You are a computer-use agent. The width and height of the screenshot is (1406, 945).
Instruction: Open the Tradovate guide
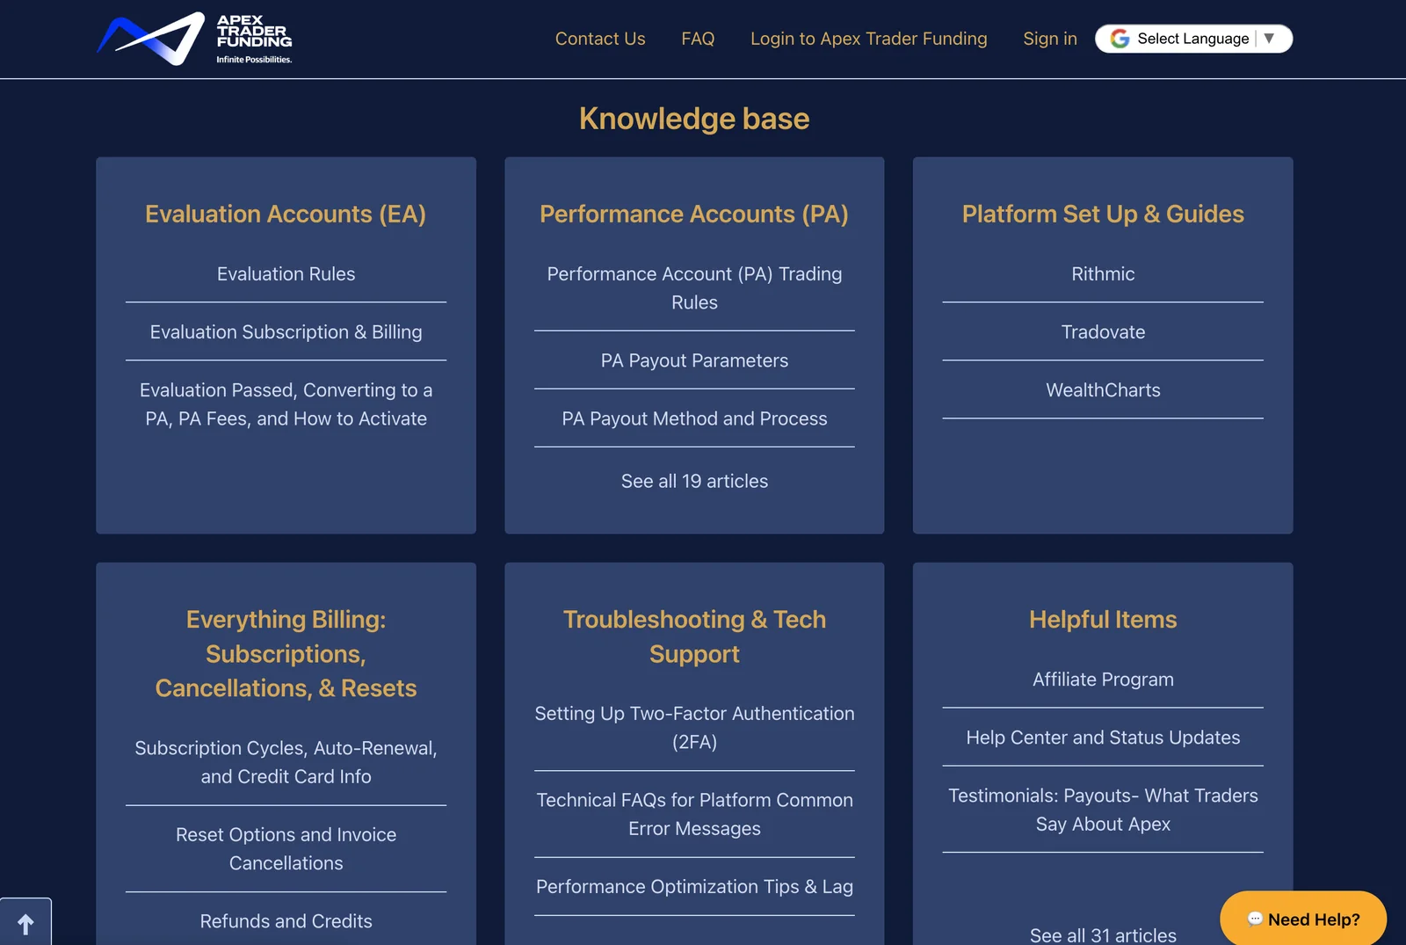1103,332
